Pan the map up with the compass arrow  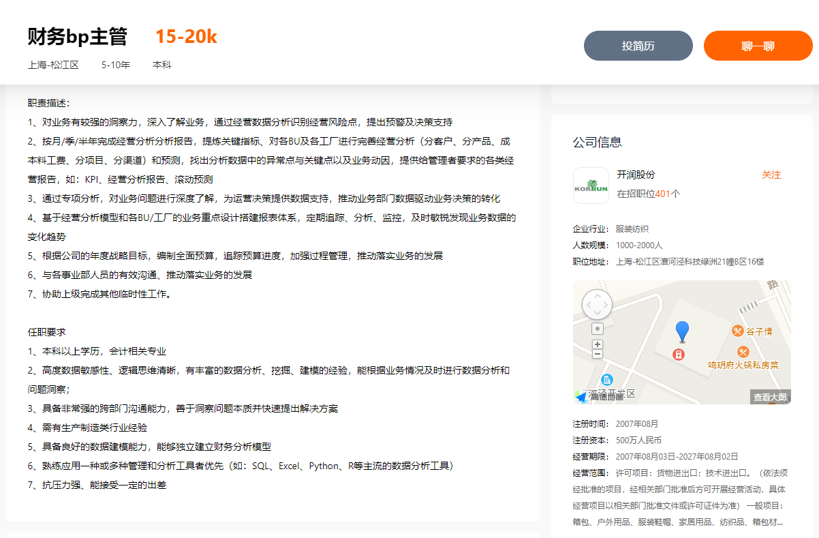(x=598, y=296)
